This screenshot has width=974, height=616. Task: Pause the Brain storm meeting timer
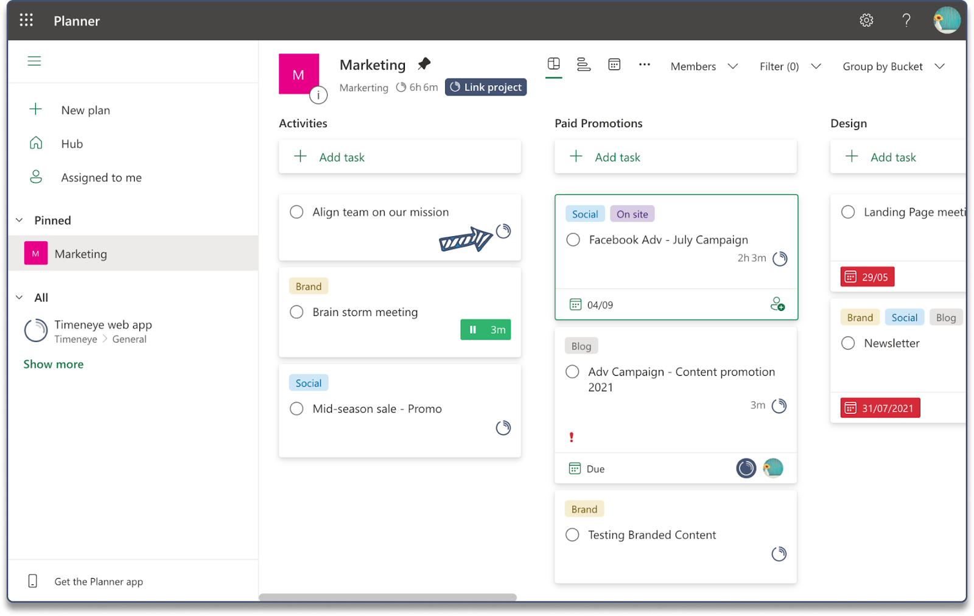point(486,329)
